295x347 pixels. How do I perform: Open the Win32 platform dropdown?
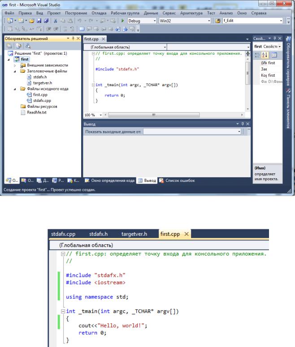(x=209, y=21)
